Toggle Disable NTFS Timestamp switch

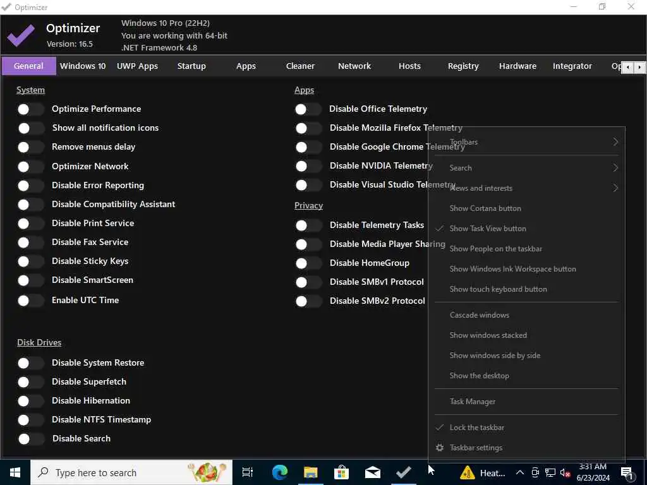click(30, 420)
